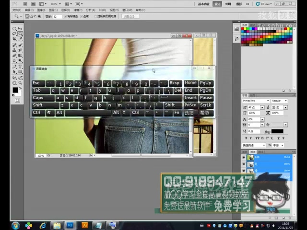
Task: Select the Elliptical Marquee tool
Action: [x=14, y=29]
